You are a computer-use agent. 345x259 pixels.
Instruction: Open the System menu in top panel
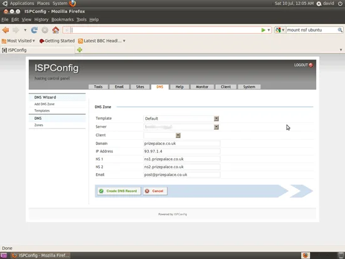60,3
